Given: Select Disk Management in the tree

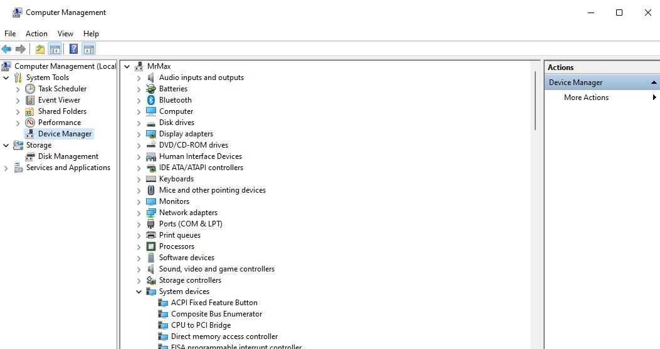Looking at the screenshot, I should pos(68,156).
